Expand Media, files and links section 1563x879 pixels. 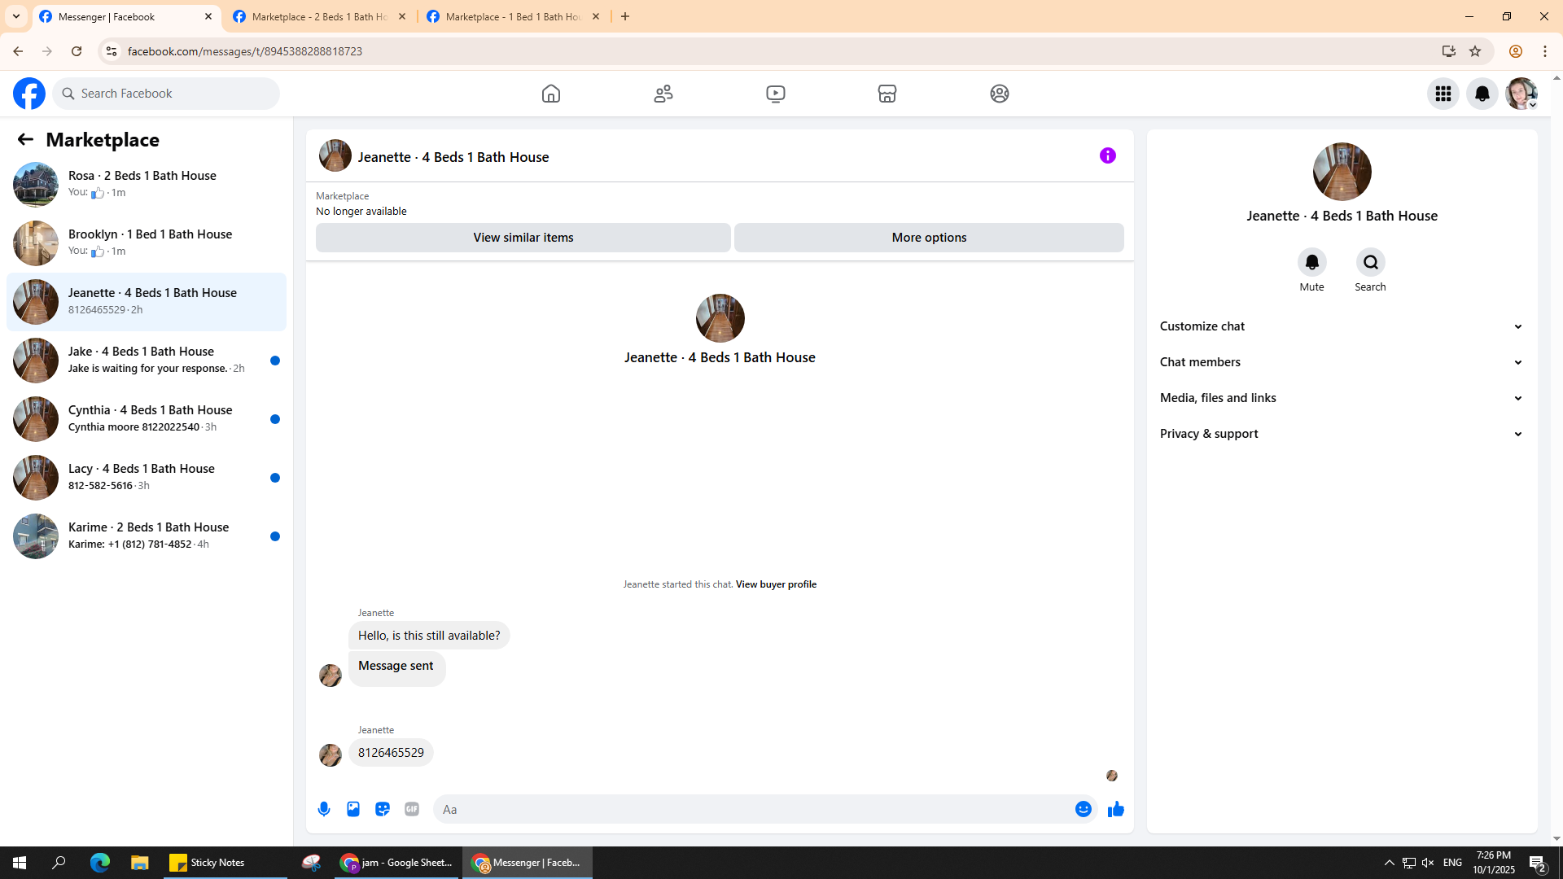click(1342, 398)
